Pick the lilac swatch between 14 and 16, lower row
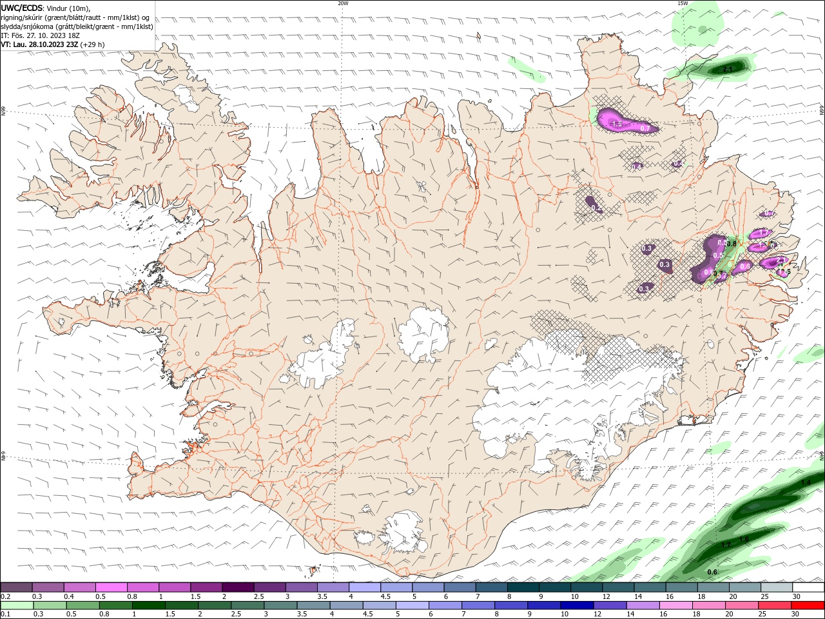Image resolution: width=825 pixels, height=619 pixels. (643, 605)
